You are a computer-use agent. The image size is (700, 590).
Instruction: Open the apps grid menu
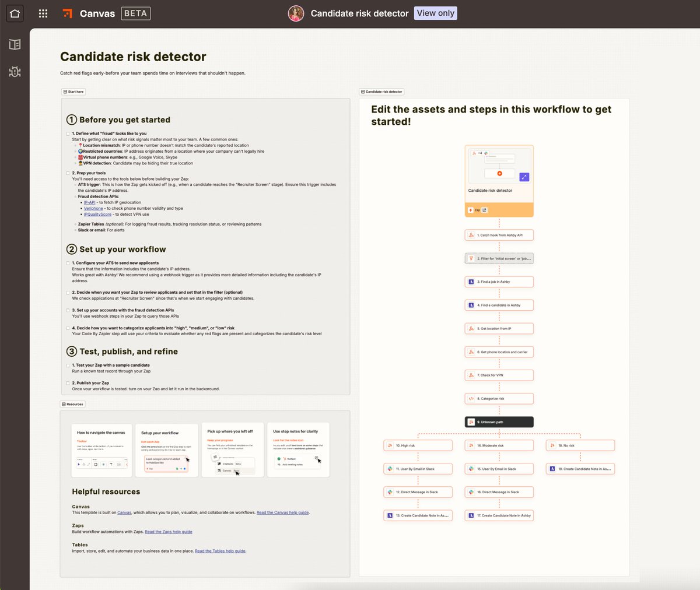[43, 13]
